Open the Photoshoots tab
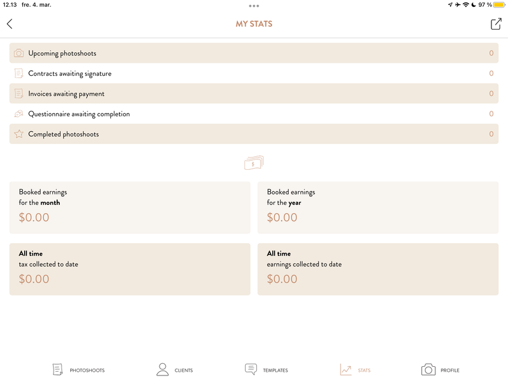This screenshot has width=508, height=381. [79, 370]
